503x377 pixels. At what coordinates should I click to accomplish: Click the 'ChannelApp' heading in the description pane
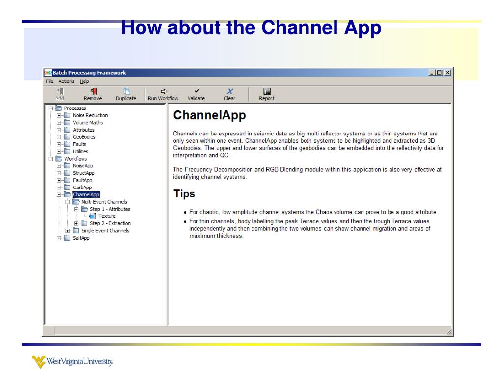[x=209, y=115]
